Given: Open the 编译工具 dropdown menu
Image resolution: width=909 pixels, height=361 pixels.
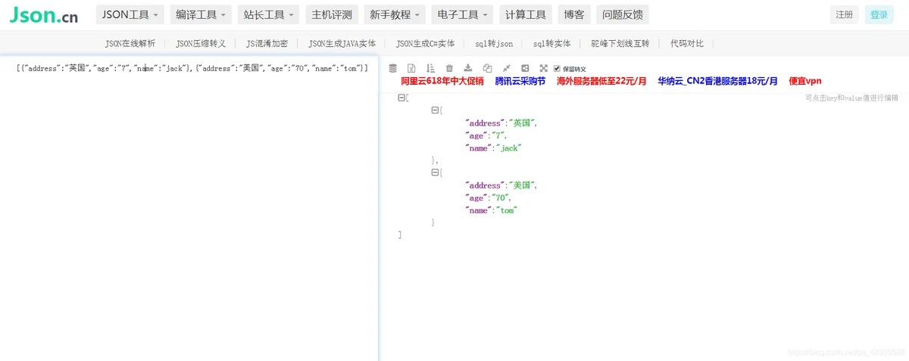Looking at the screenshot, I should pos(201,14).
